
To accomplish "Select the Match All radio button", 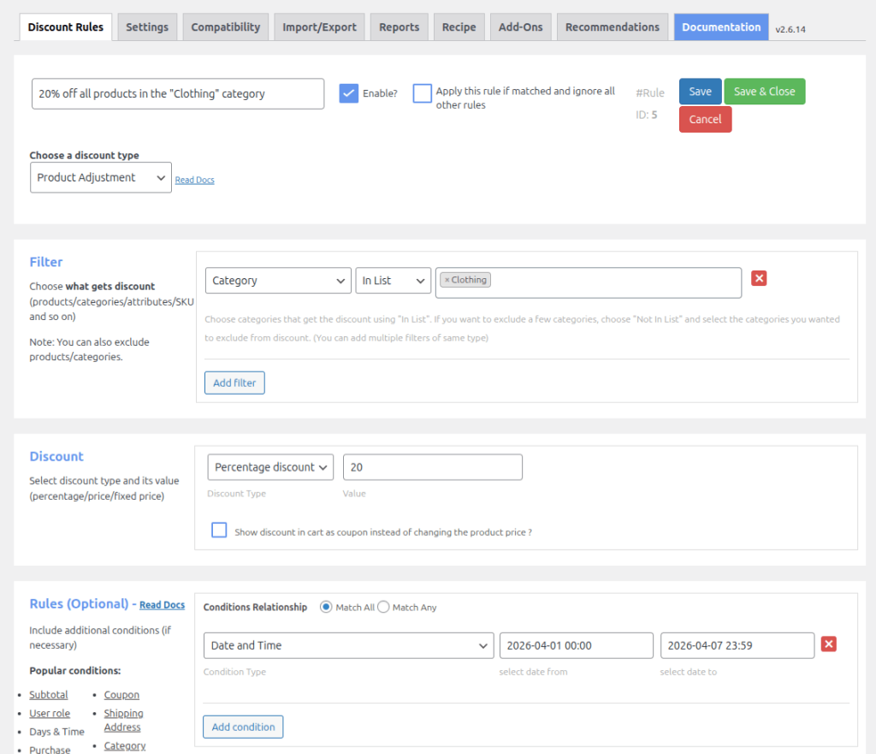I will pyautogui.click(x=326, y=607).
